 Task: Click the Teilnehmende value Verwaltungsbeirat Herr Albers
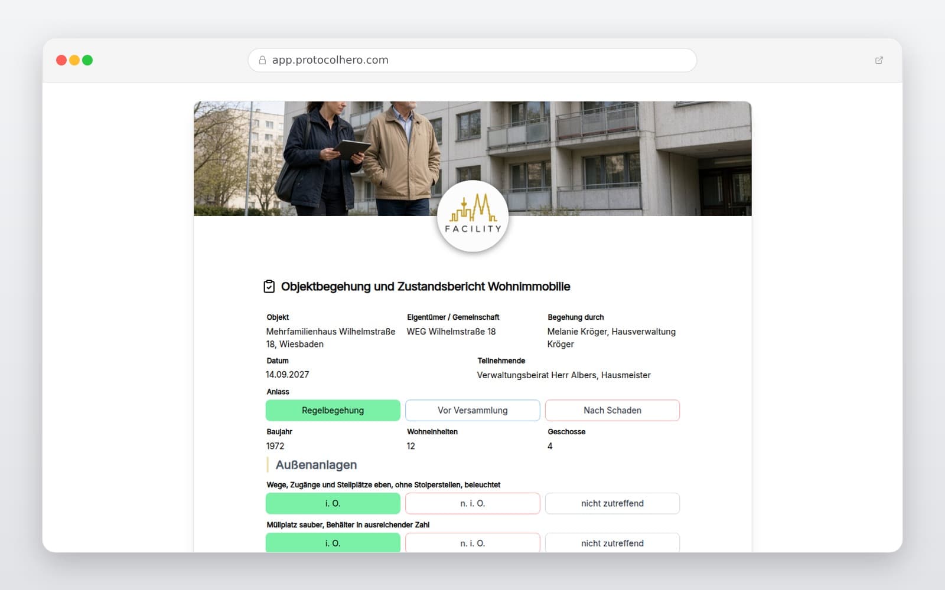pos(564,375)
